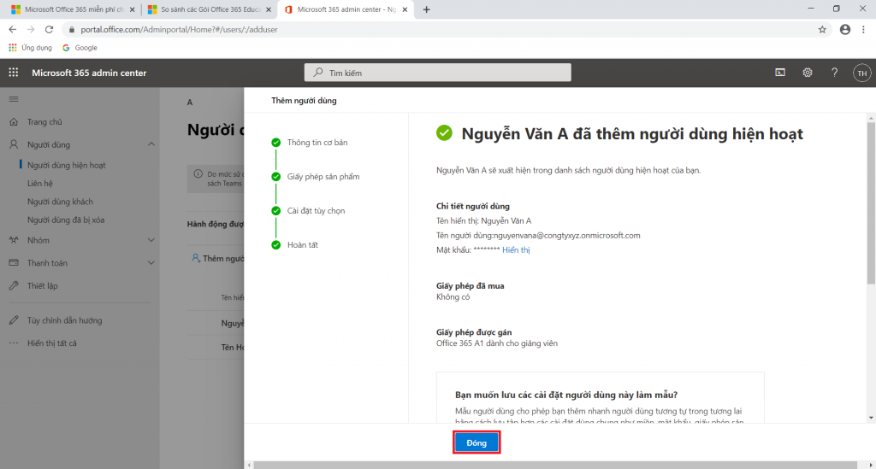Open Liên hệ in sidebar
The height and width of the screenshot is (469, 876).
point(40,183)
